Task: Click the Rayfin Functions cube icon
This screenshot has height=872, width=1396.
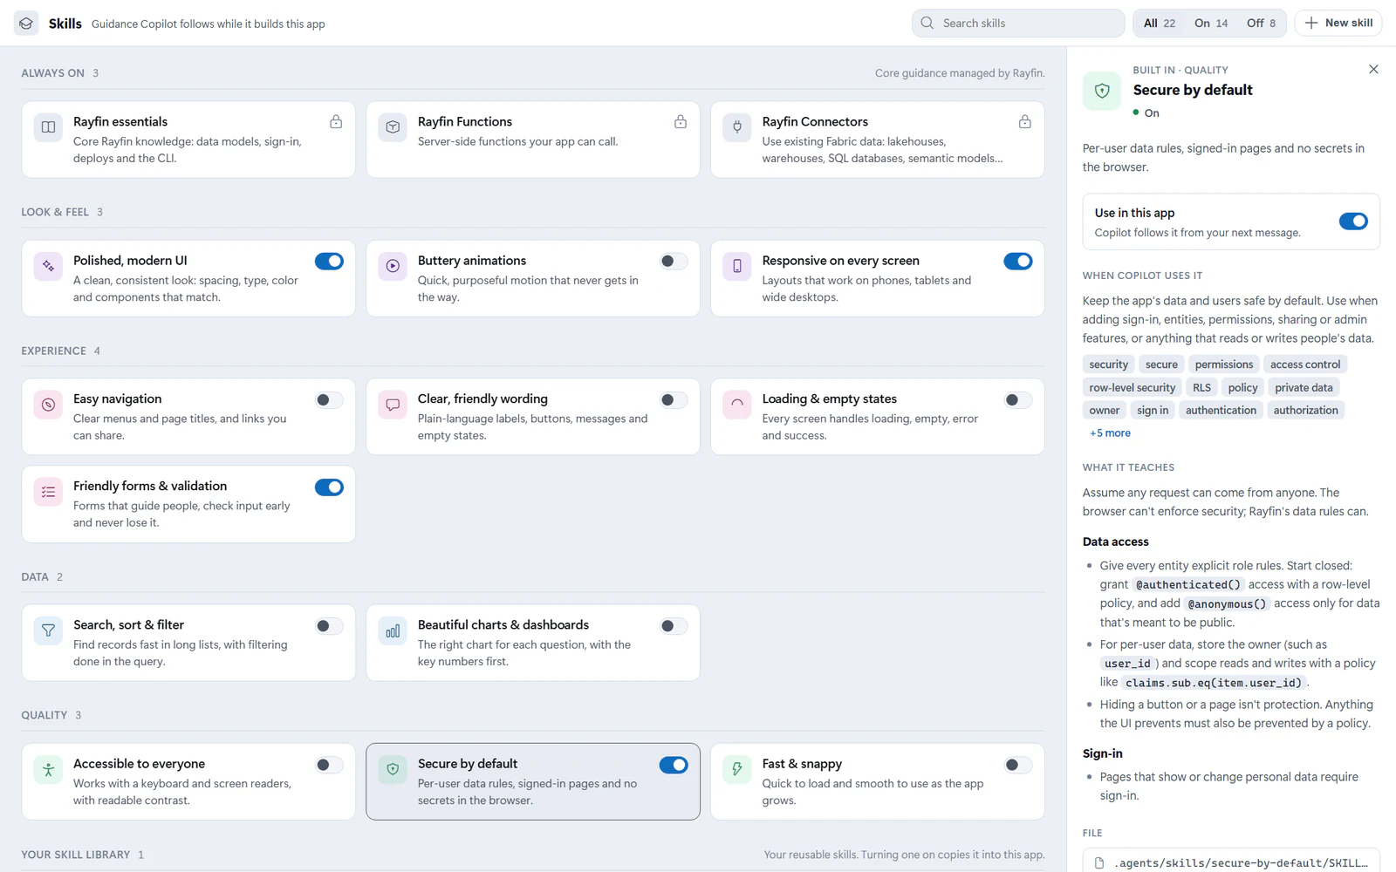Action: point(393,127)
